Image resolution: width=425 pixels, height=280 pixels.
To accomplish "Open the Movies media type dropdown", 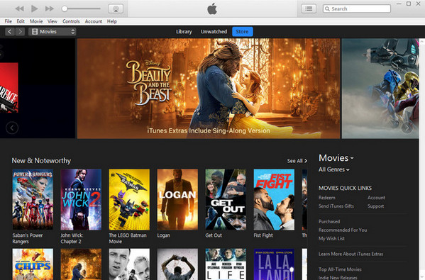I will coord(52,32).
